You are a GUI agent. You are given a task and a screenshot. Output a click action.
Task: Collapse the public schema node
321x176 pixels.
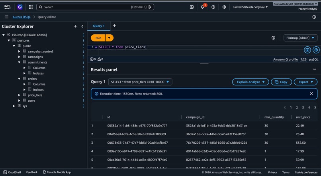[x=14, y=46]
